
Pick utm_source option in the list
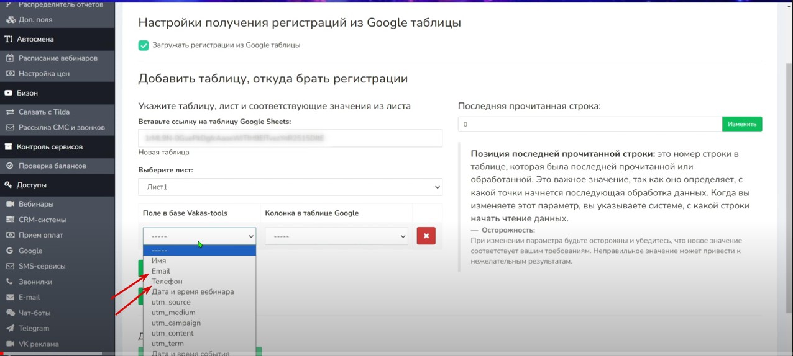171,302
